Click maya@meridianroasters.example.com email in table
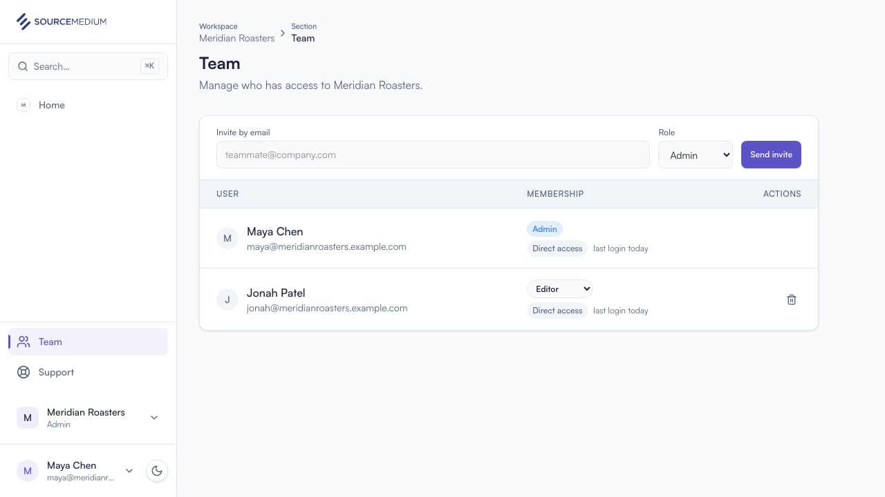This screenshot has width=885, height=497. [x=326, y=246]
